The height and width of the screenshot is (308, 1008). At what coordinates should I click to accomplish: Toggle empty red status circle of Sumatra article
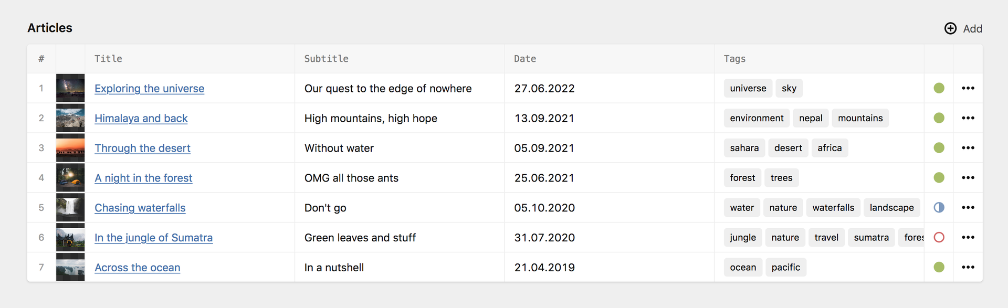click(x=939, y=238)
